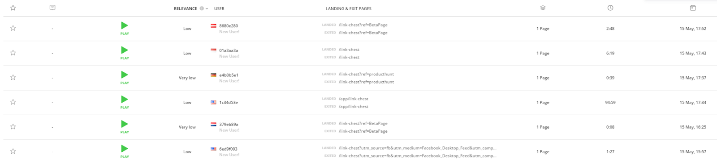Screen dimensions: 717x163
Task: Mark user 6ed9f093 session as starred
Action: tap(13, 151)
